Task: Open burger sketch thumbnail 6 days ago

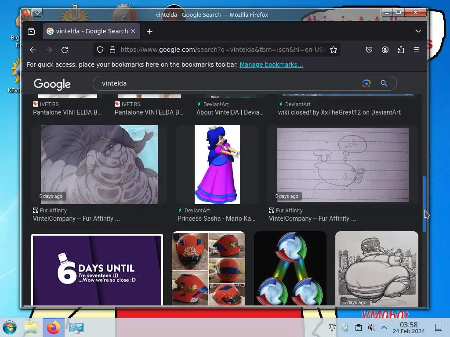Action: (377, 269)
